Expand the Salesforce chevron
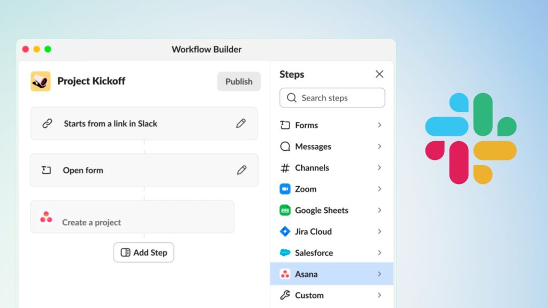 pos(379,252)
